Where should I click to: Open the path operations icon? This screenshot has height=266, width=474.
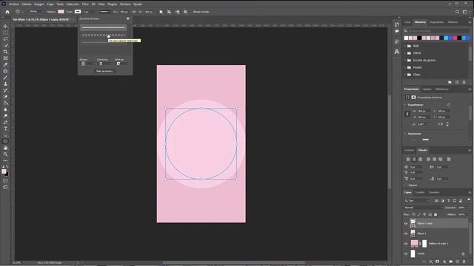tap(161, 12)
